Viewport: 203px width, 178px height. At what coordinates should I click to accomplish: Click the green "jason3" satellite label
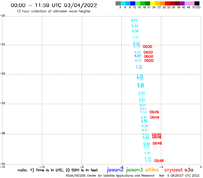(x=134, y=170)
